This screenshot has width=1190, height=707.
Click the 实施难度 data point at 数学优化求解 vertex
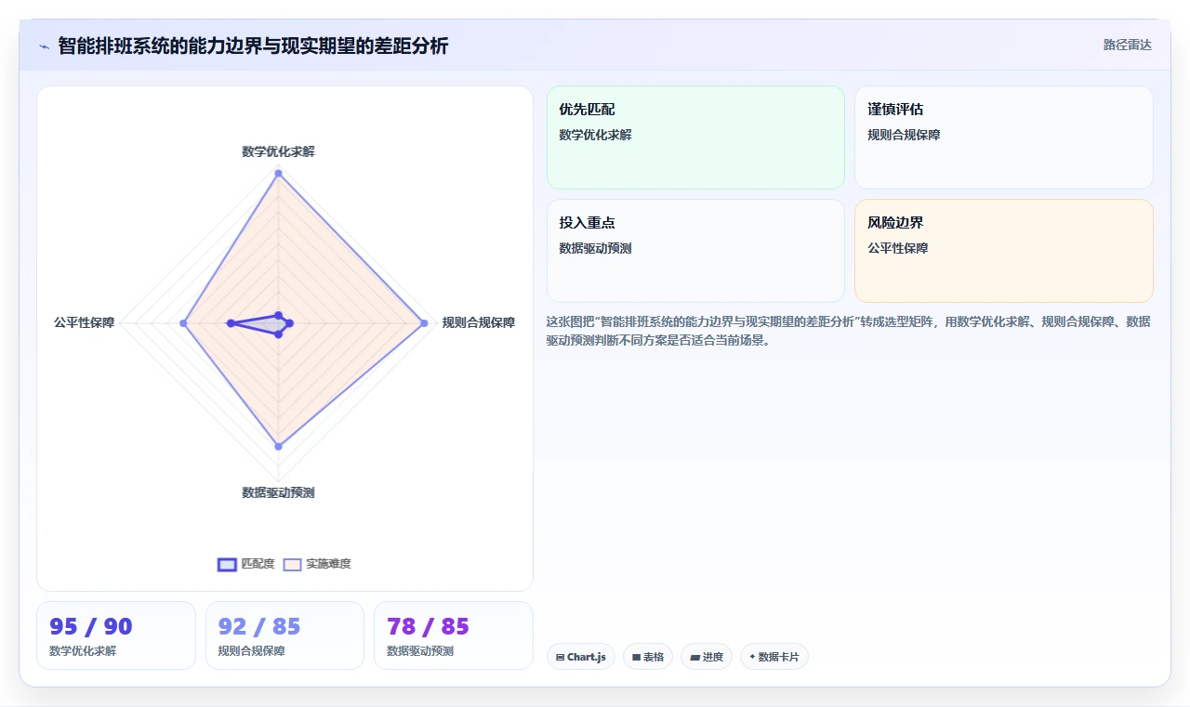tap(278, 174)
